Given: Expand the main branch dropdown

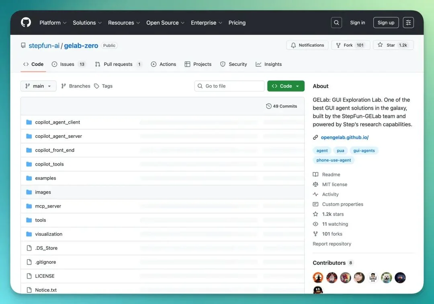Looking at the screenshot, I should (39, 86).
